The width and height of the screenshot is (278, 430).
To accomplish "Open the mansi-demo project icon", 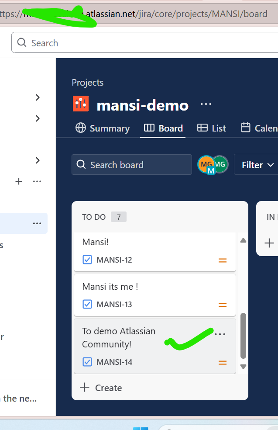I will point(81,104).
